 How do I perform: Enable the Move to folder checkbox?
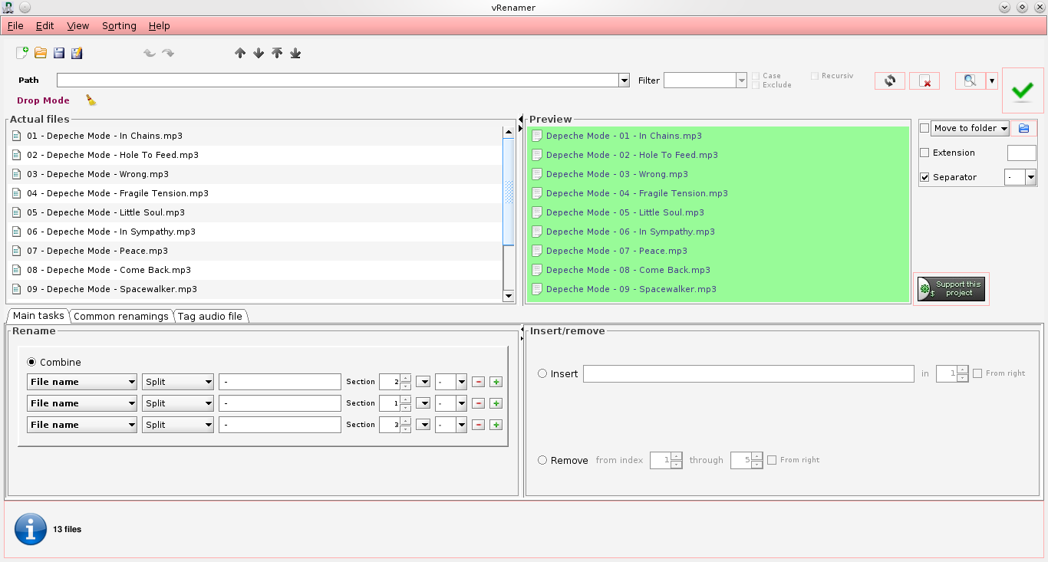coord(924,128)
